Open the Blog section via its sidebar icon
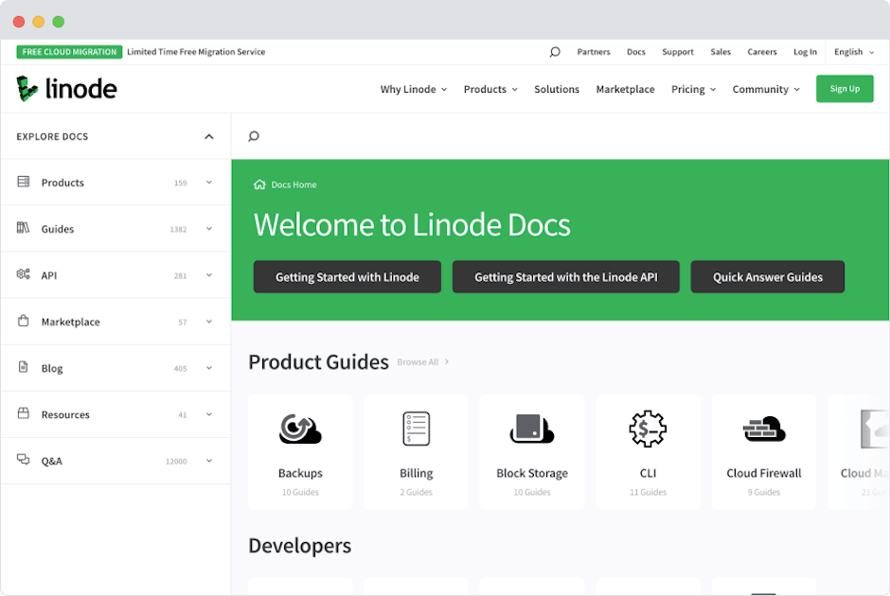890x596 pixels. tap(23, 367)
